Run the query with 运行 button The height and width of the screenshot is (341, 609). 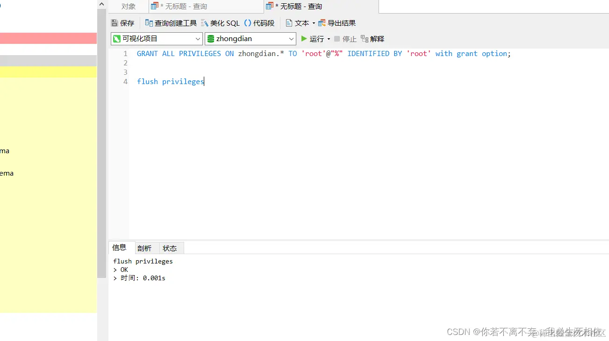tap(312, 39)
